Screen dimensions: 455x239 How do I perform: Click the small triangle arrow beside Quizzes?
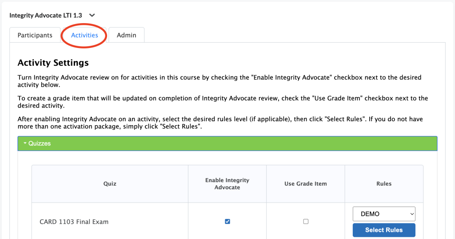[25, 143]
